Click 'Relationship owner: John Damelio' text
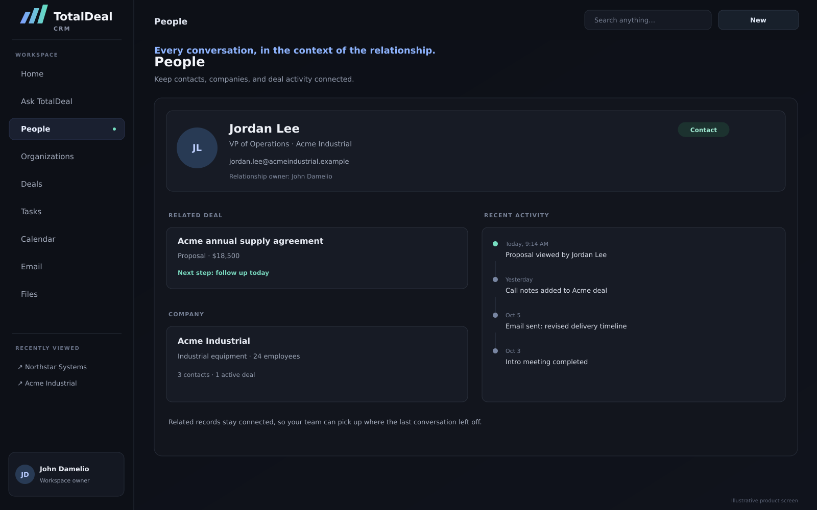This screenshot has width=817, height=510. click(x=281, y=176)
